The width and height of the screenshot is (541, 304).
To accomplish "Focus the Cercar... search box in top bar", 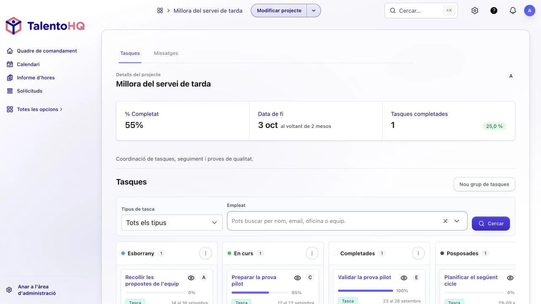I will [x=421, y=11].
